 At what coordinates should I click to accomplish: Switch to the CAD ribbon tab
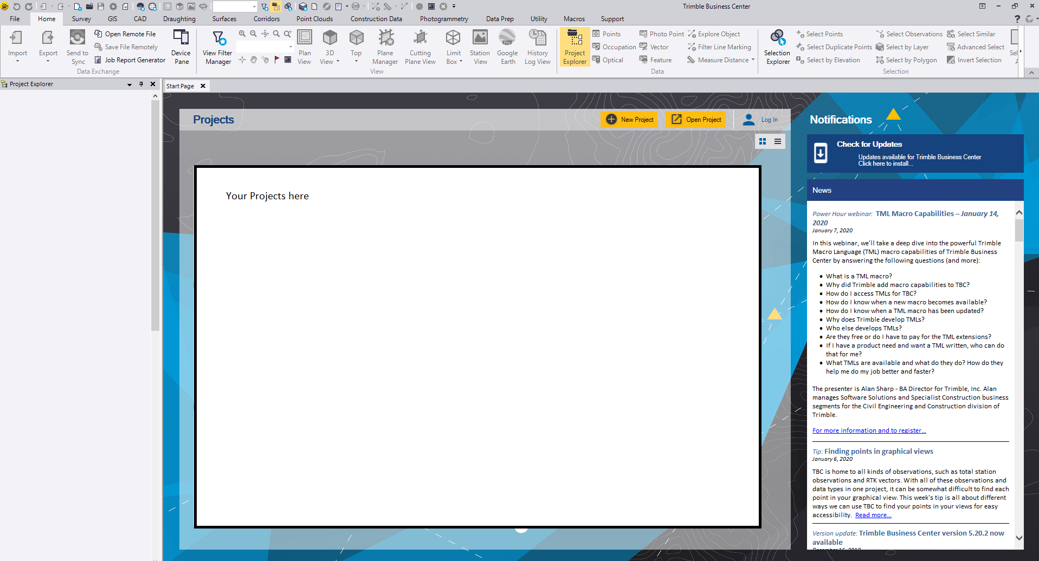coord(140,19)
